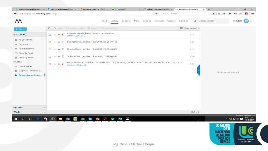This screenshot has height=151, width=268.
Task: Star the ScienceDirect 20-26-36.186 document
Action: click(x=55, y=42)
